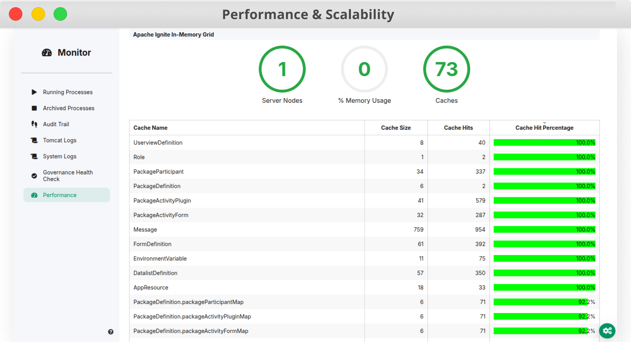The height and width of the screenshot is (342, 631).
Task: Open the green settings gears button
Action: (x=607, y=330)
